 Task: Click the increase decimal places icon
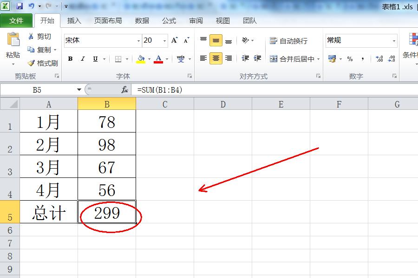point(379,59)
